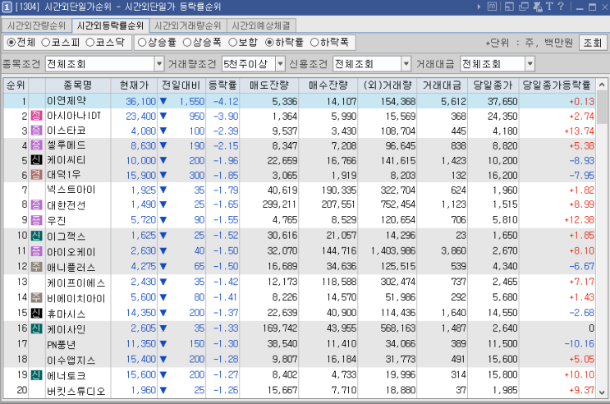
Task: Click the T font size icon
Action: (x=549, y=7)
